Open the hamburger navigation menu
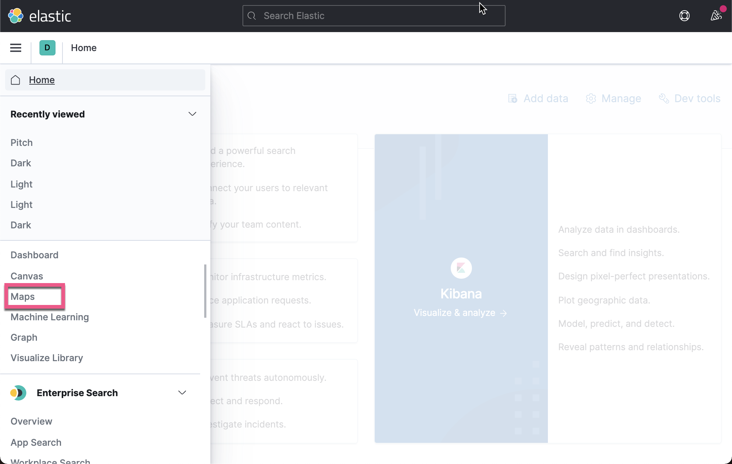Image resolution: width=732 pixels, height=464 pixels. 16,48
